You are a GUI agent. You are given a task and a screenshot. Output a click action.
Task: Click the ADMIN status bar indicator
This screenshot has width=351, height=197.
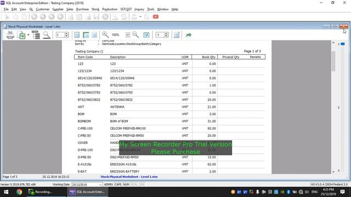(x=109, y=184)
